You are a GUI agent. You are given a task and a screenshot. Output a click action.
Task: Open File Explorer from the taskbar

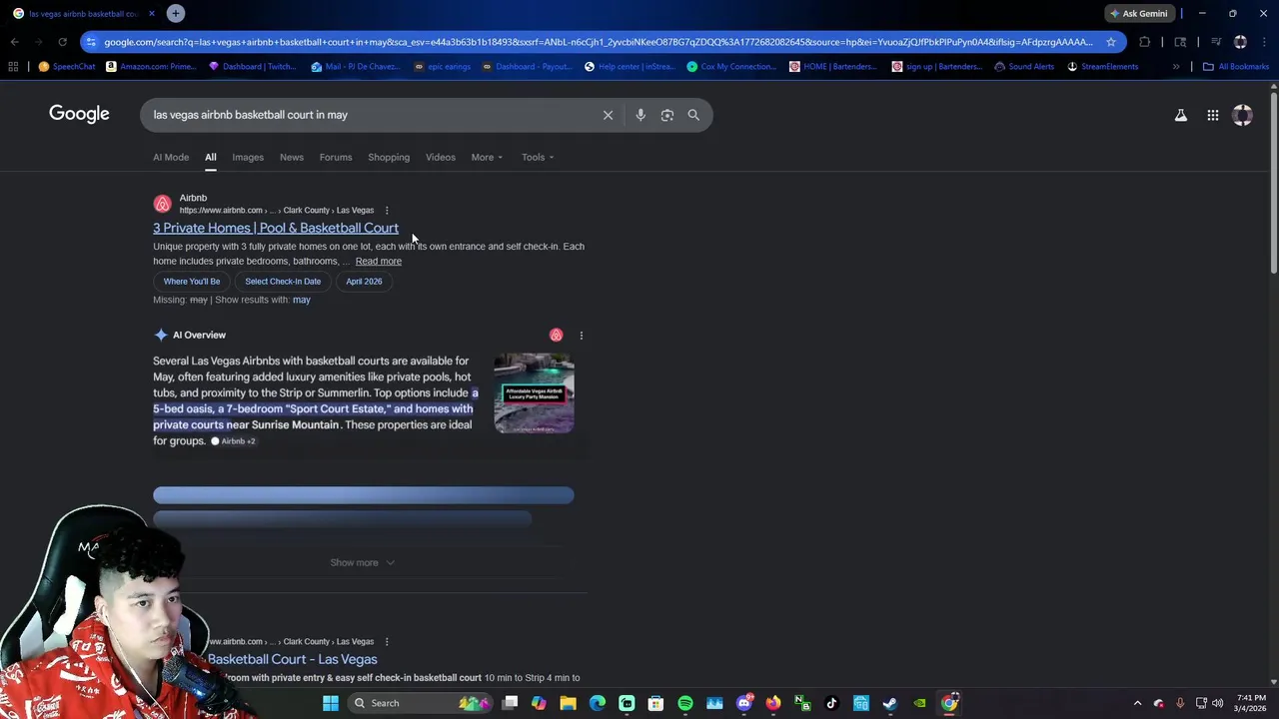[x=568, y=703]
